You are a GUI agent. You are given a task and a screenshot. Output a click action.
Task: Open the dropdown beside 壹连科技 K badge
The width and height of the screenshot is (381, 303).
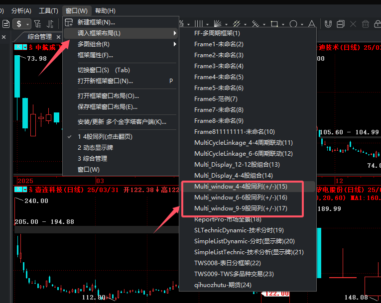(25, 190)
